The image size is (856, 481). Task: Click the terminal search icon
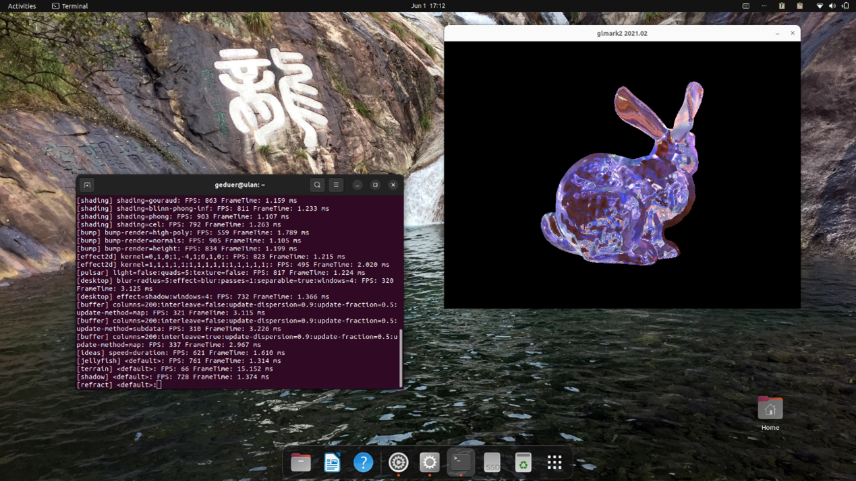click(317, 185)
